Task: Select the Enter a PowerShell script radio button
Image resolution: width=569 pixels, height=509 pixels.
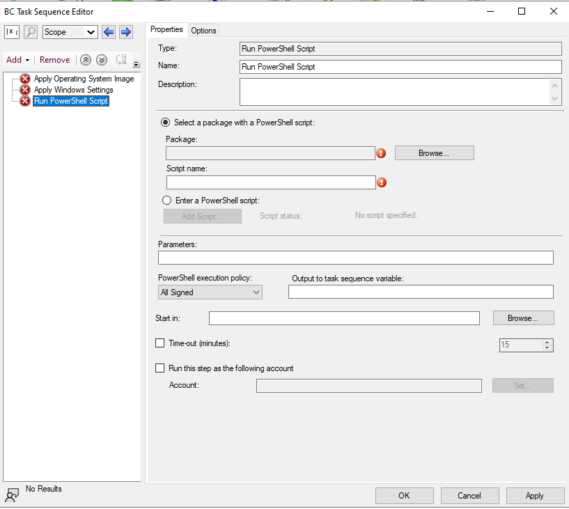Action: (x=166, y=200)
